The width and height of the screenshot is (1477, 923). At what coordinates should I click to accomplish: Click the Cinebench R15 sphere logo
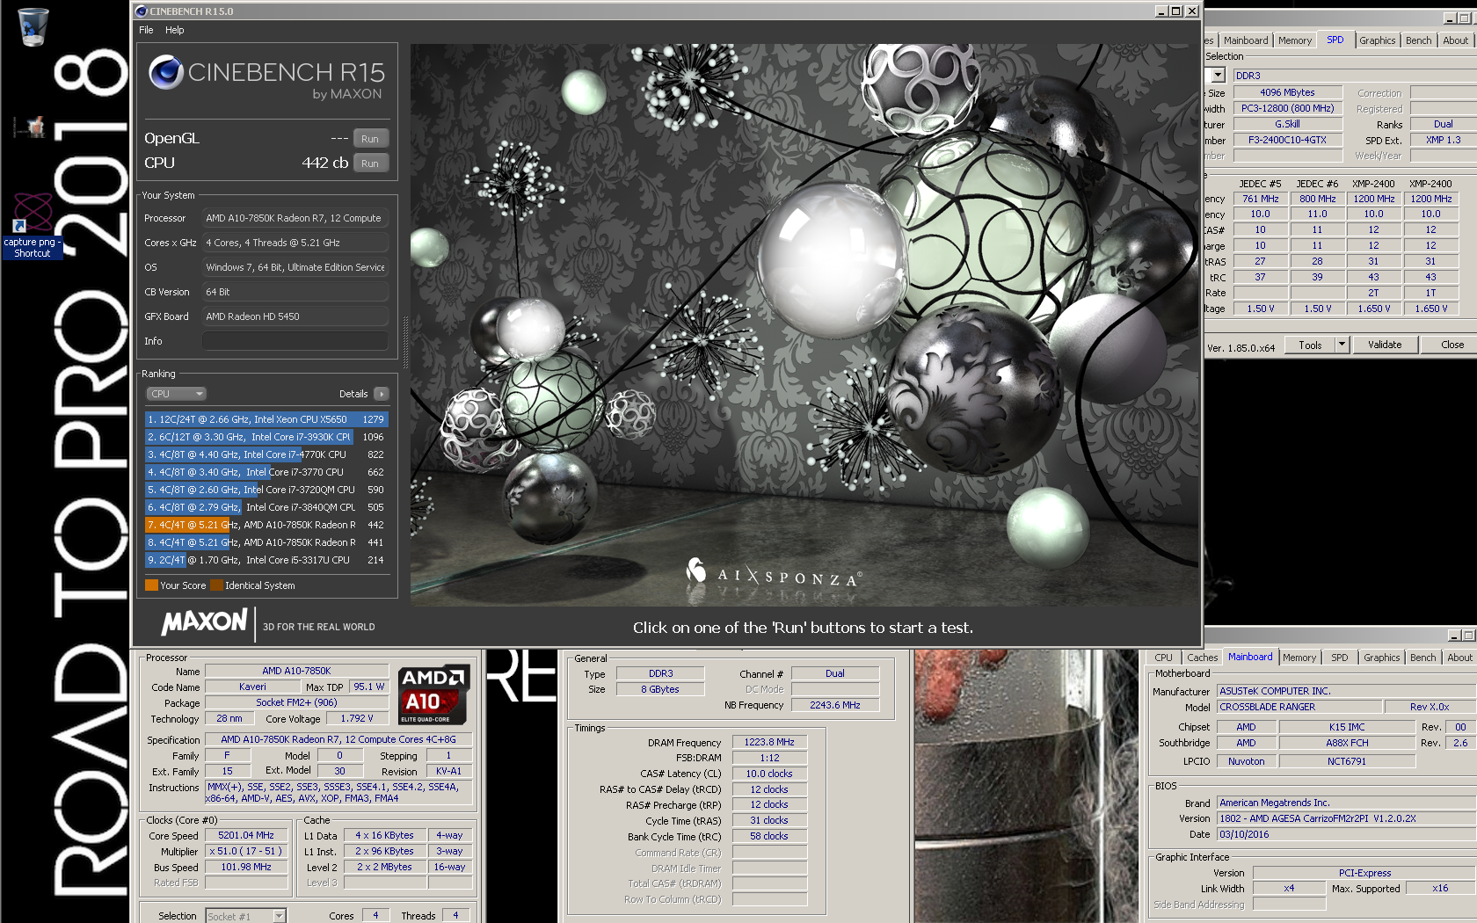(166, 72)
